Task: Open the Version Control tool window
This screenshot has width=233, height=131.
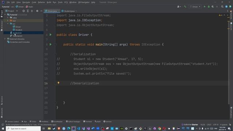Action: pyautogui.click(x=12, y=122)
